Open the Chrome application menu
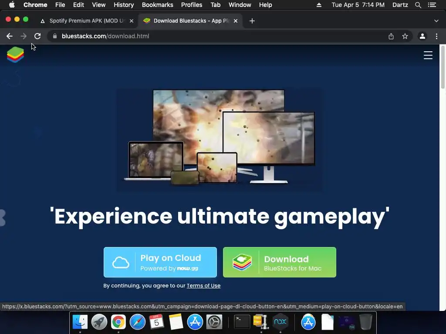Image resolution: width=446 pixels, height=334 pixels. click(35, 5)
